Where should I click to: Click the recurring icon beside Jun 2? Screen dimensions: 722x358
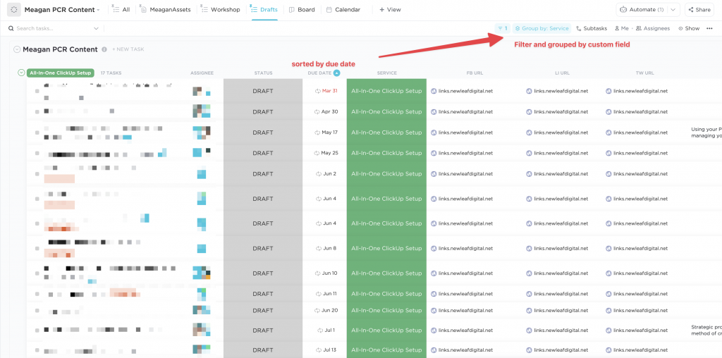pyautogui.click(x=319, y=174)
